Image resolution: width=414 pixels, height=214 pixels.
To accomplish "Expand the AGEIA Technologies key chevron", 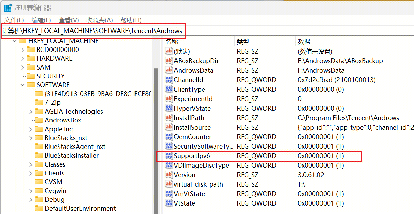I will click(x=30, y=111).
